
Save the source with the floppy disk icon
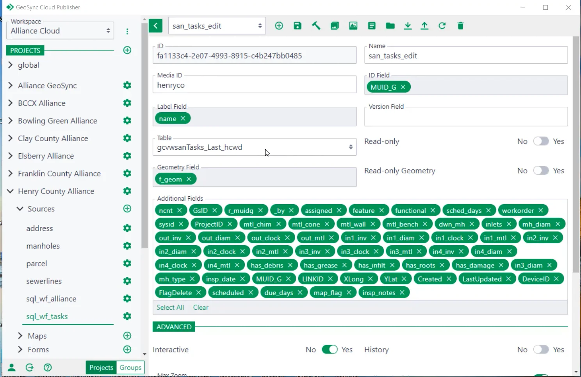298,26
